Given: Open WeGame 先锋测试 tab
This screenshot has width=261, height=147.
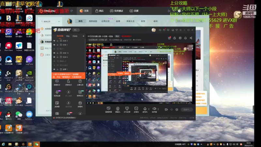Looking at the screenshot, I should [x=116, y=11].
